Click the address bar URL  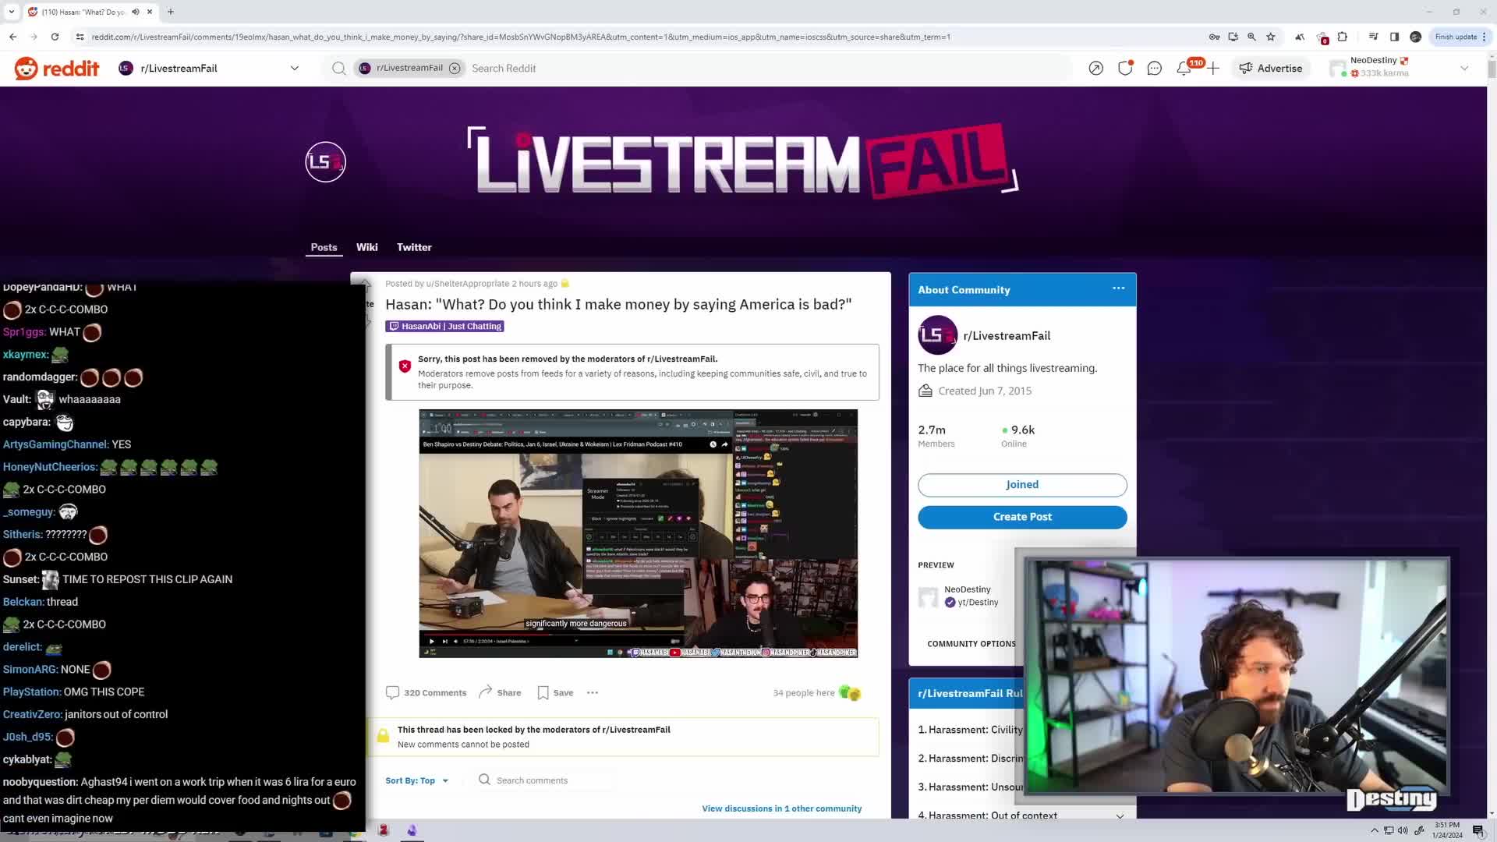[521, 37]
